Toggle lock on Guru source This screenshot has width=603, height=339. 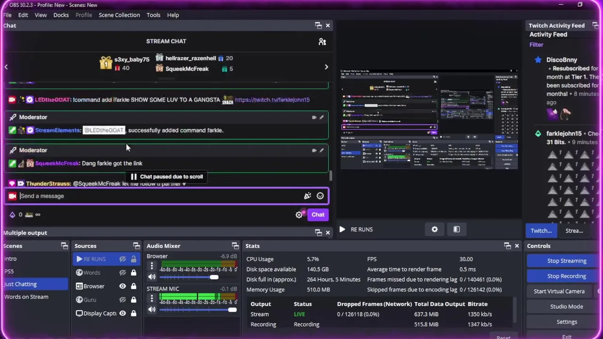[134, 299]
